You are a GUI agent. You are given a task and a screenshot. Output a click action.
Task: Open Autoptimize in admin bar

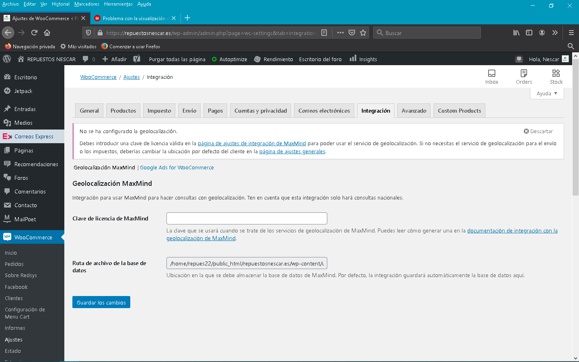(229, 59)
